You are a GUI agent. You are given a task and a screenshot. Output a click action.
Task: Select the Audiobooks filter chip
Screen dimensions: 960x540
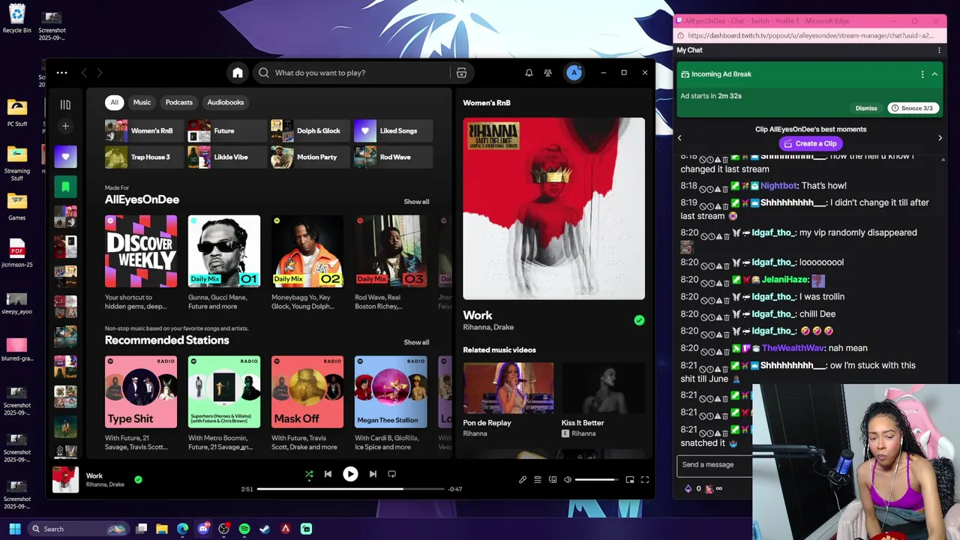[x=225, y=102]
